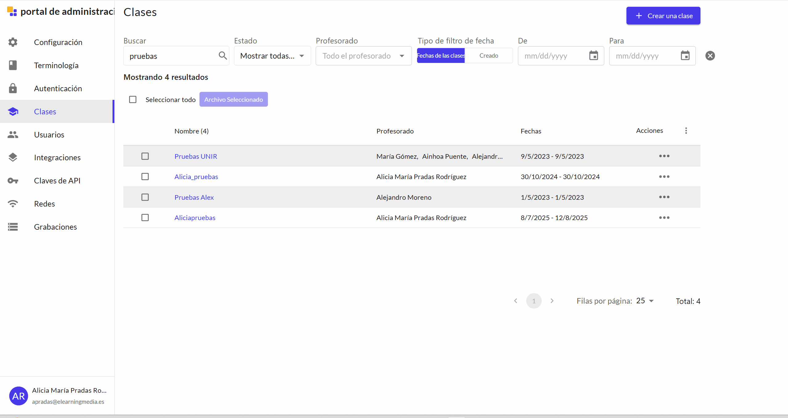Open actions menu for Pruebas UNIR
The image size is (788, 418).
pyautogui.click(x=664, y=156)
